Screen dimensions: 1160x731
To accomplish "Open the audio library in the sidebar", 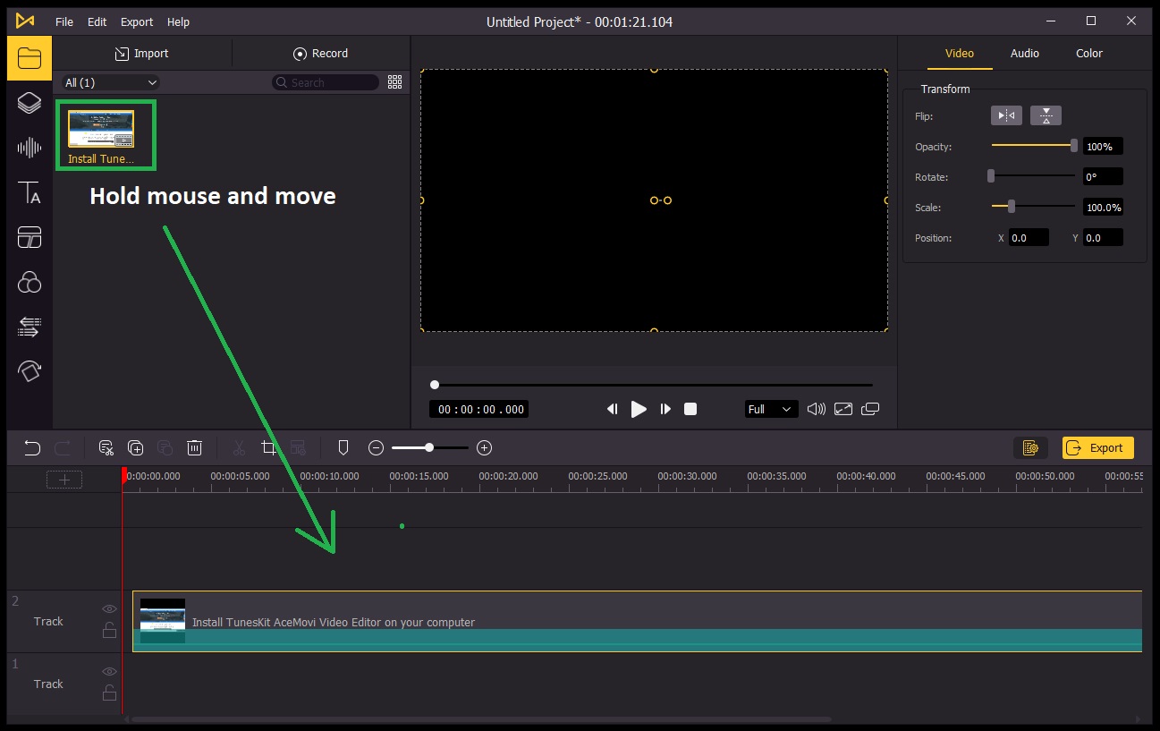I will [30, 148].
